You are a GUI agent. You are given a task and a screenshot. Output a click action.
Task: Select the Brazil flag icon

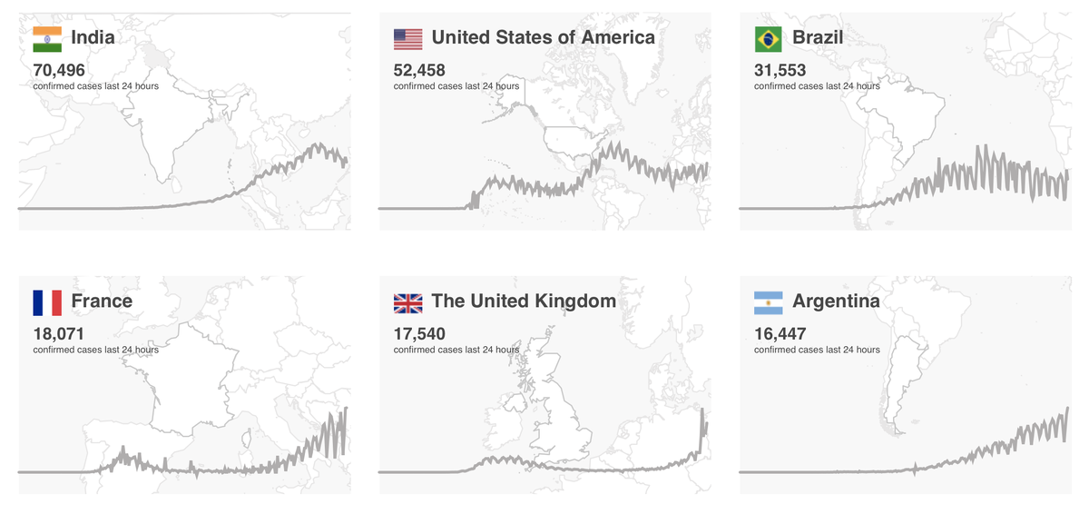[x=769, y=38]
